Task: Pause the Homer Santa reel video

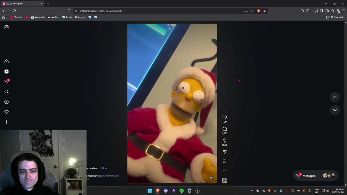Action: point(172,103)
